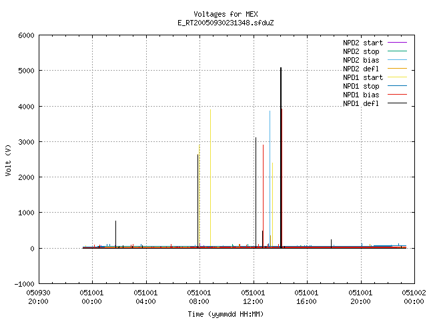The width and height of the screenshot is (427, 320).
Task: Click the y-axis tick value 2000
Action: pyautogui.click(x=27, y=177)
